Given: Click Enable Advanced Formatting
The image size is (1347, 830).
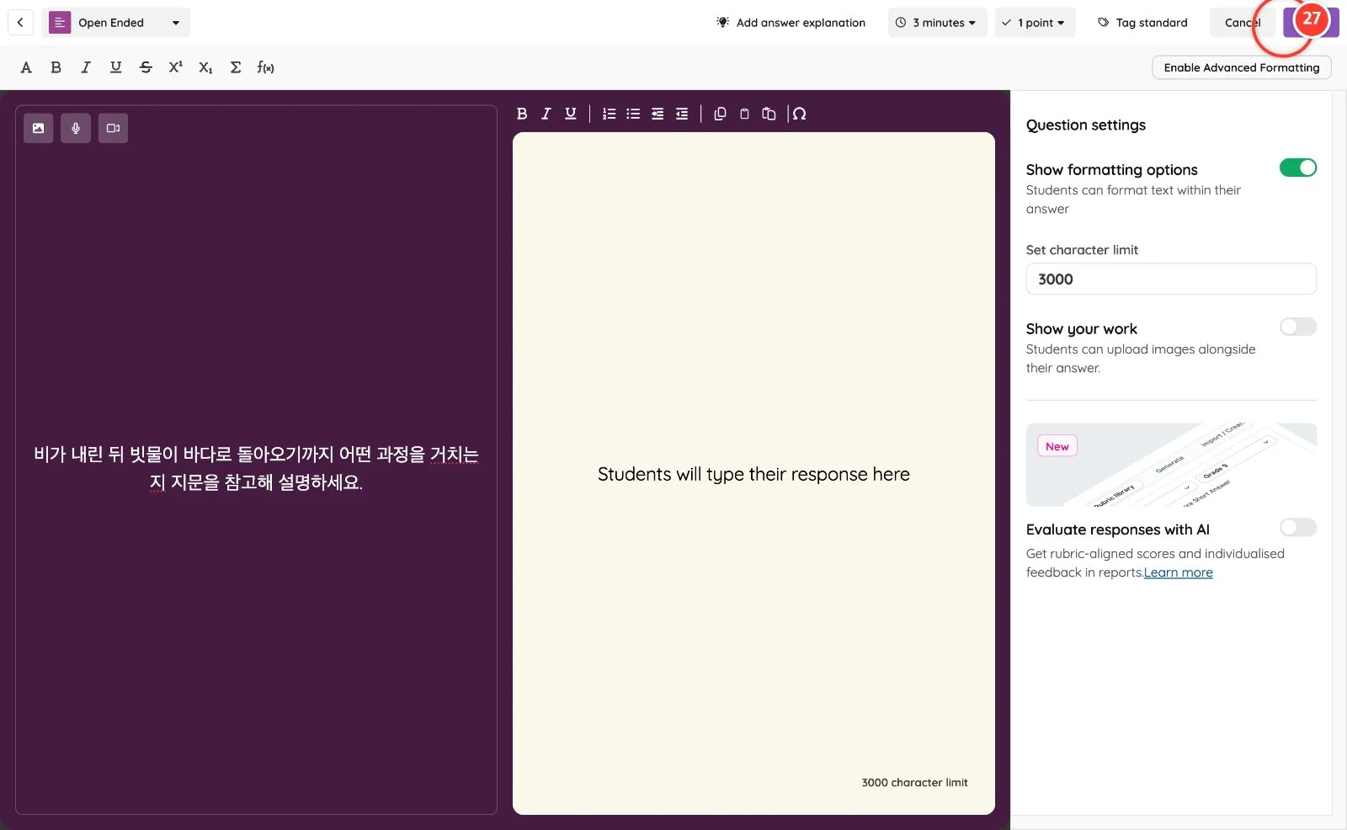Looking at the screenshot, I should click(x=1241, y=67).
